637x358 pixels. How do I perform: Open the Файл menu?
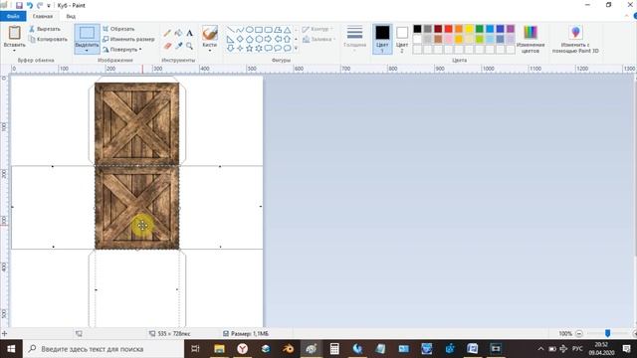click(13, 16)
